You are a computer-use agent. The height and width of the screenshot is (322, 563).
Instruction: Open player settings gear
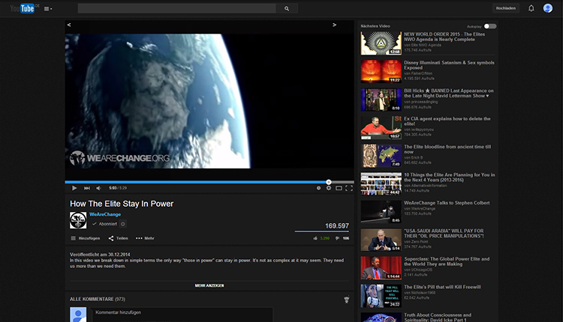(329, 188)
